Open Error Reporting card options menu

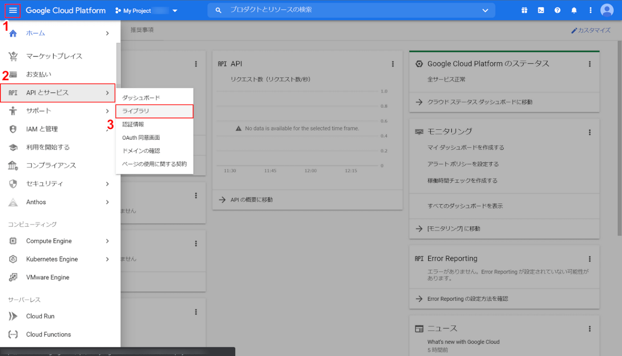[x=590, y=259]
